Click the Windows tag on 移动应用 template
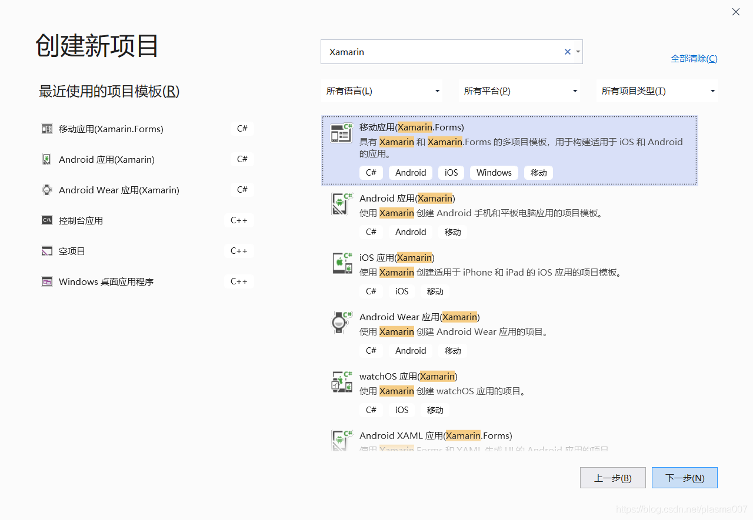Viewport: 753px width, 520px height. pos(494,173)
